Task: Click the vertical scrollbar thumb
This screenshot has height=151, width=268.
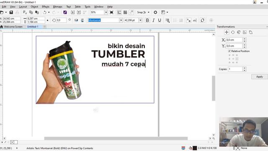Action: click(214, 88)
